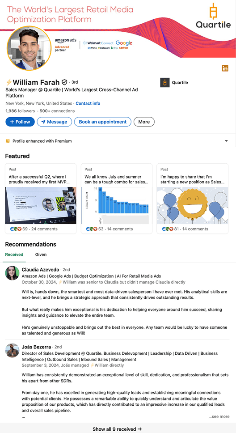Click the verified shield badge beside name
This screenshot has width=236, height=433.
click(x=64, y=82)
